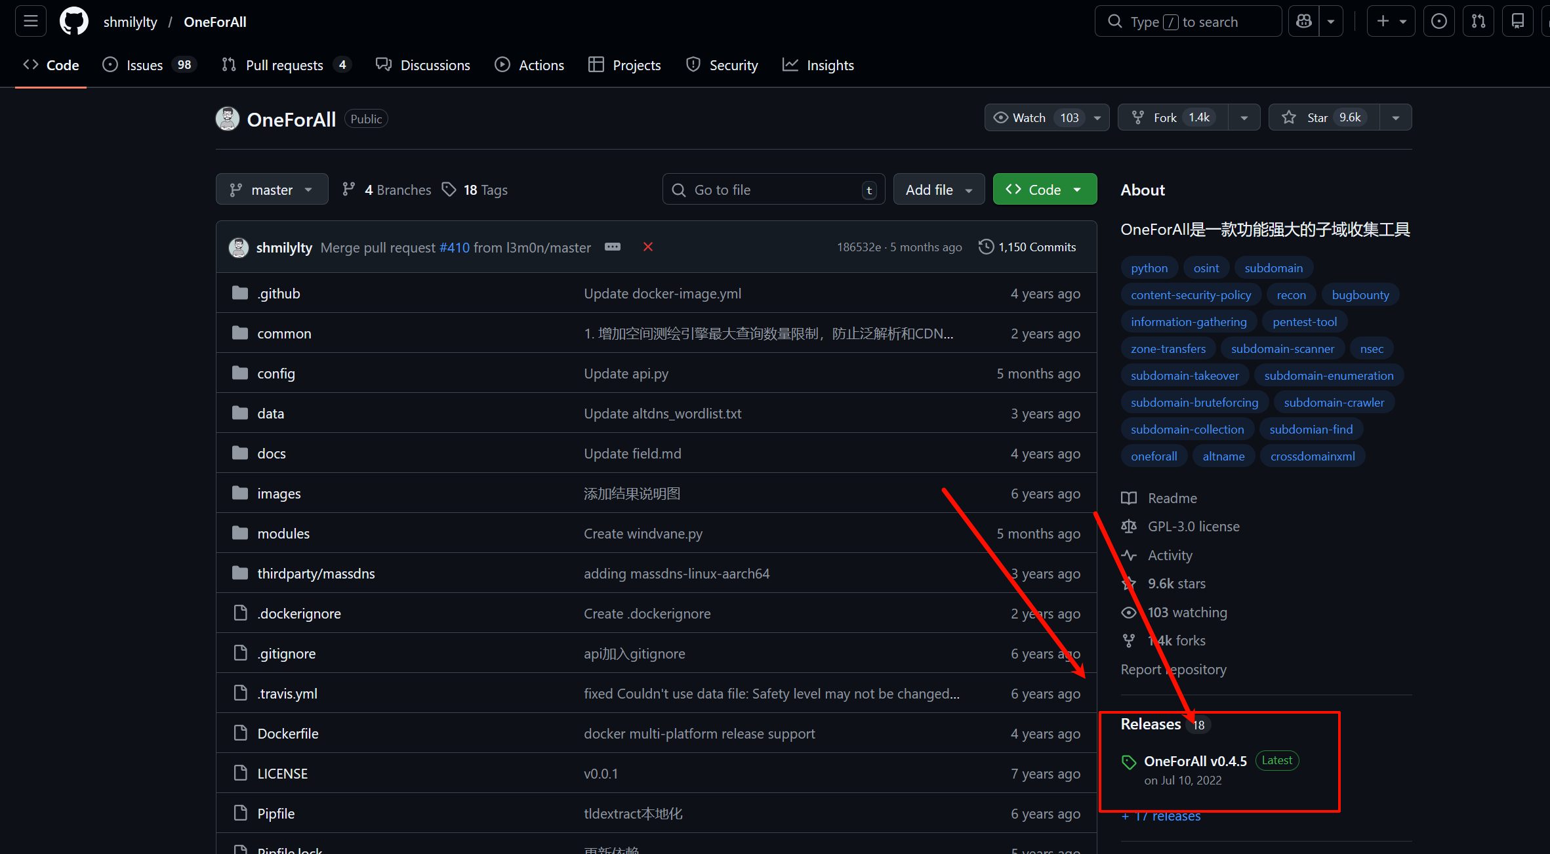Open the OneForAll v0.4.5 release link
Screen dimensions: 1550x854
click(x=1195, y=761)
